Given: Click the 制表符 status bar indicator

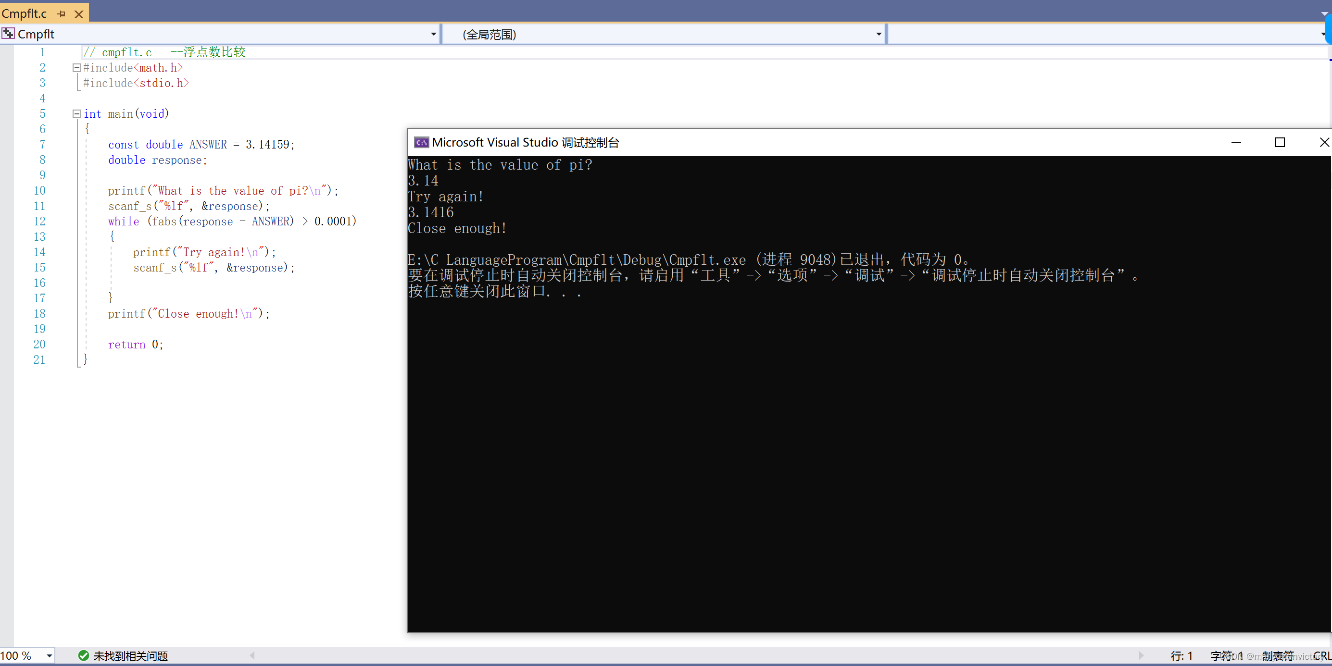Looking at the screenshot, I should pos(1277,655).
